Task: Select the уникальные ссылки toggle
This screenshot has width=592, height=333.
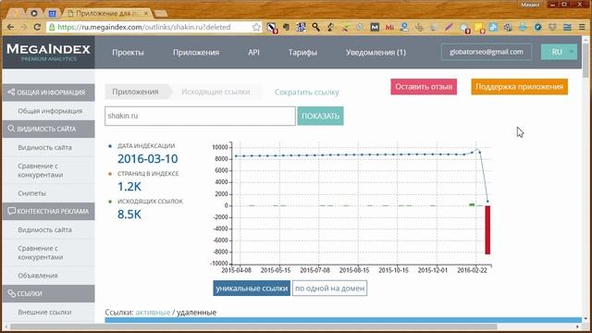Action: [252, 288]
